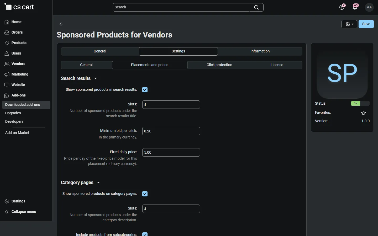This screenshot has width=378, height=236.
Task: Select the Placements and prices sub-tab
Action: click(150, 65)
